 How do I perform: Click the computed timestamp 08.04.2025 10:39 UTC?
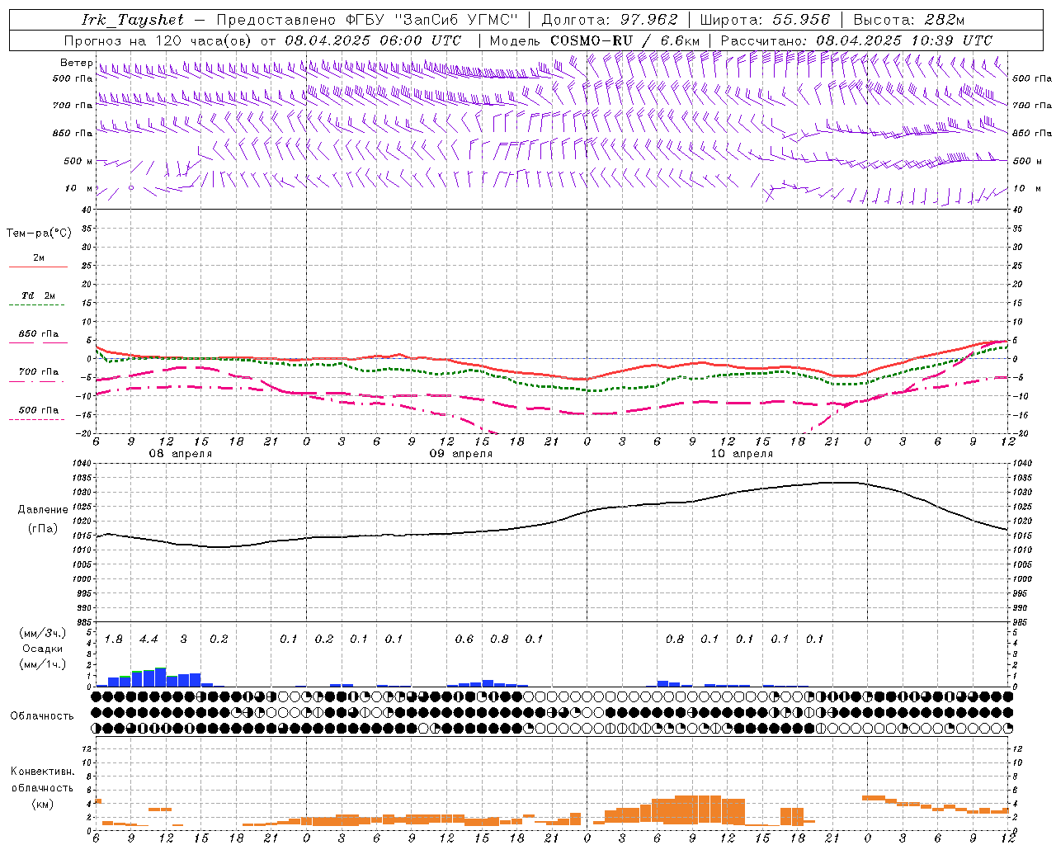pyautogui.click(x=904, y=40)
